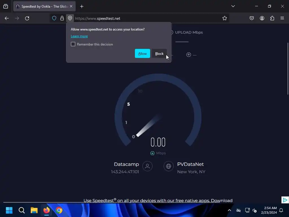Click the IP address 143.244.47.101
The width and height of the screenshot is (289, 217).
(125, 172)
